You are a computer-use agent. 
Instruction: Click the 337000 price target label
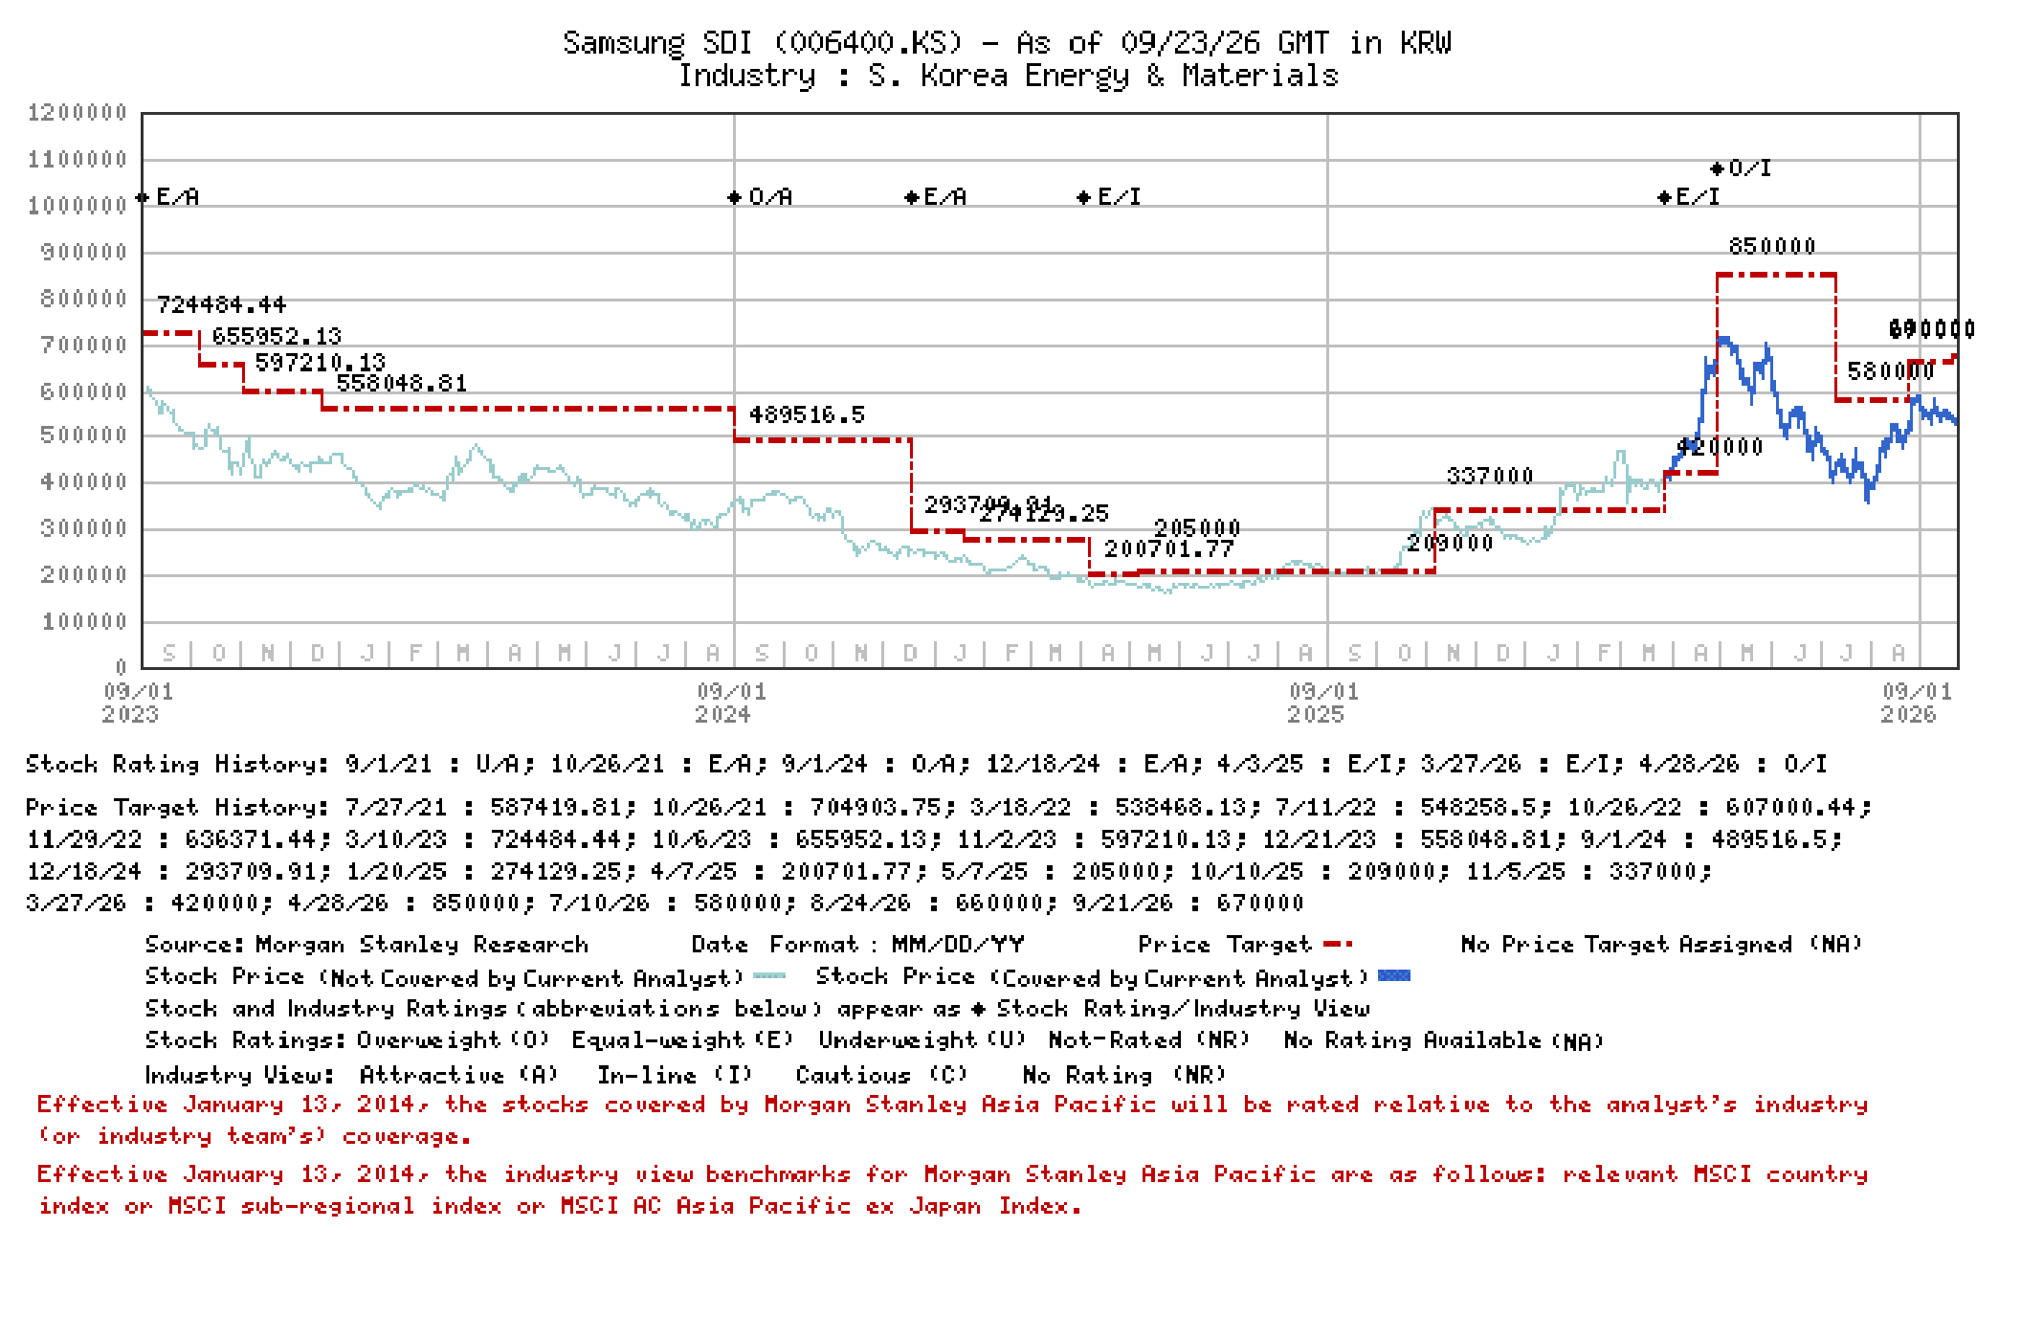[x=1490, y=476]
